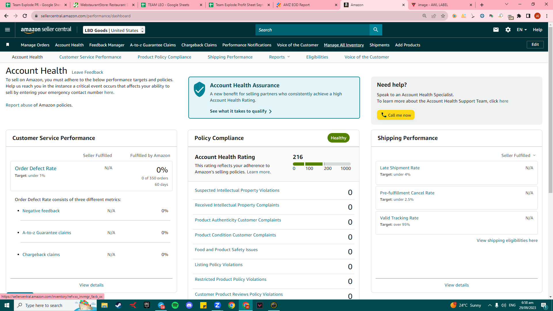Open the Valid Tracking Rate link
553x311 pixels.
pos(399,218)
